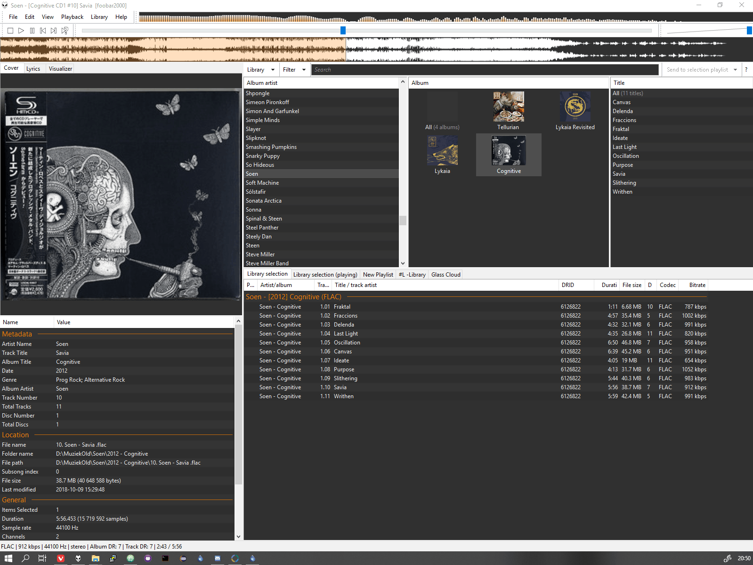Image resolution: width=753 pixels, height=565 pixels.
Task: Click the seekbar slider handle
Action: (x=343, y=31)
